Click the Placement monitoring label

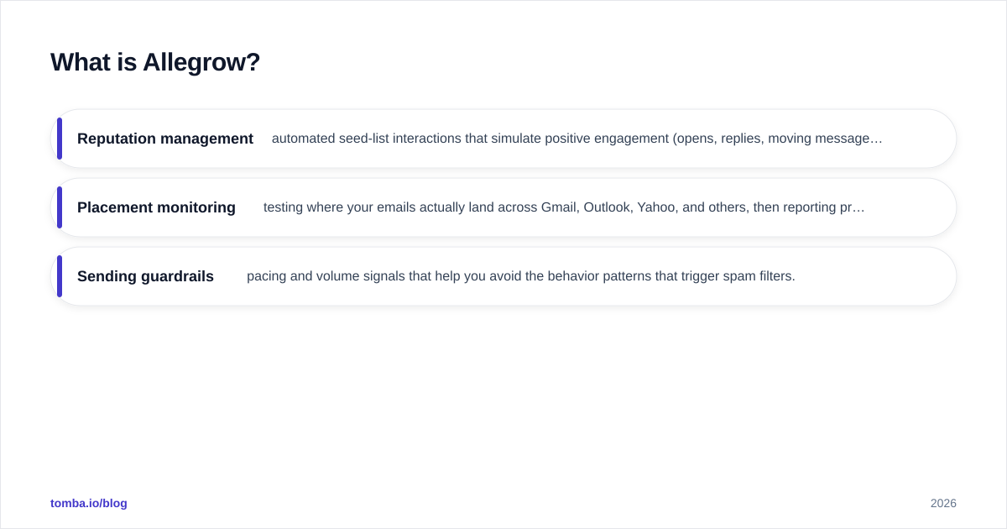tap(156, 207)
